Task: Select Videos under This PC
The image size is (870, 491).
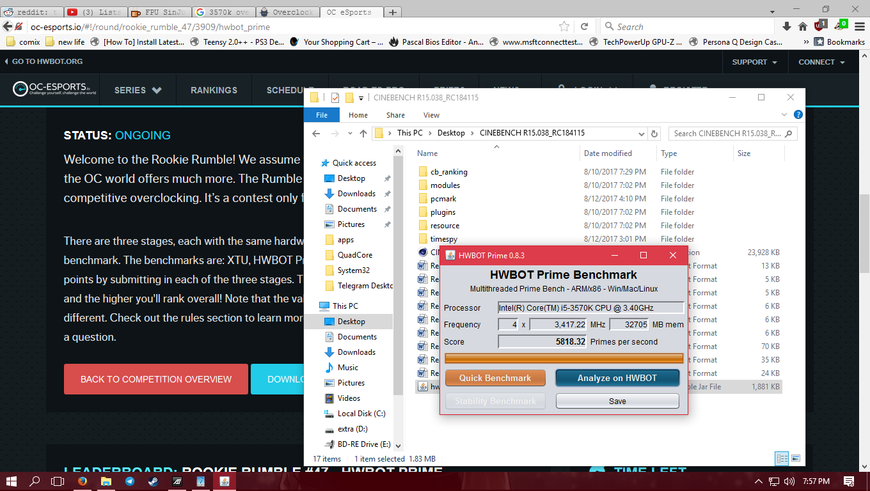Action: coord(349,398)
